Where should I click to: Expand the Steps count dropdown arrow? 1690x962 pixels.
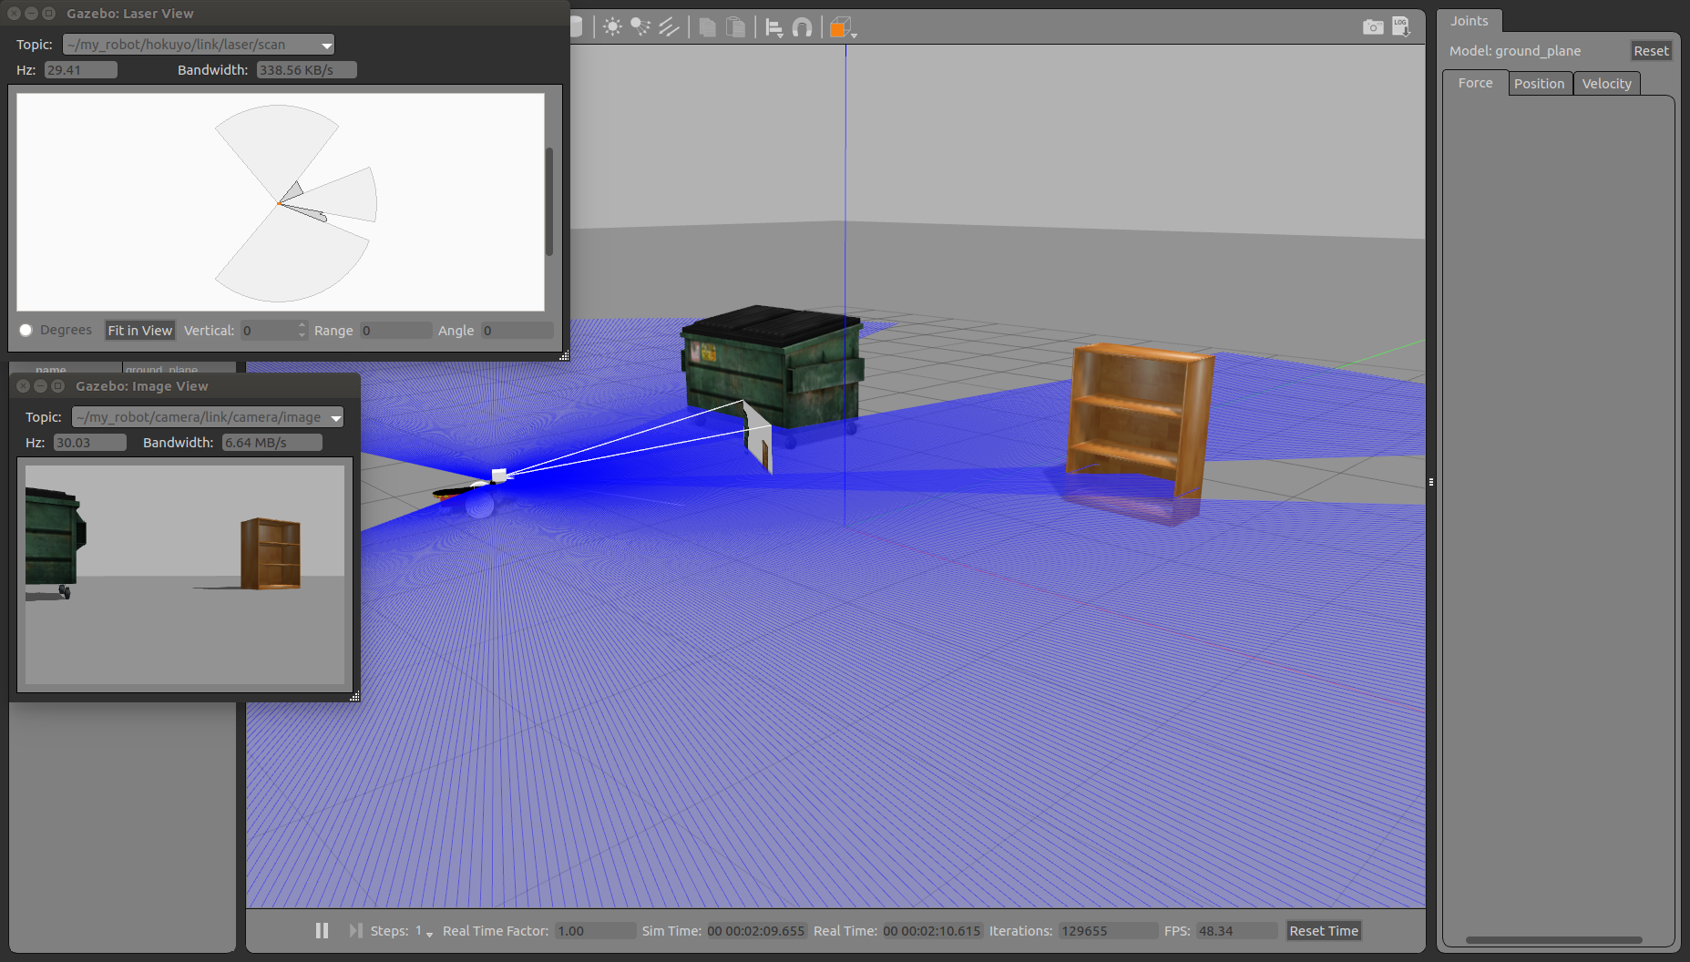[x=428, y=935]
